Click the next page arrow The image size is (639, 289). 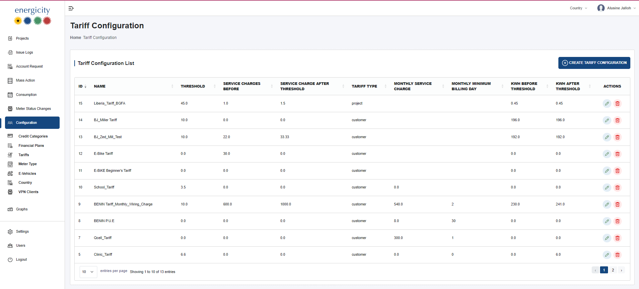(x=621, y=270)
